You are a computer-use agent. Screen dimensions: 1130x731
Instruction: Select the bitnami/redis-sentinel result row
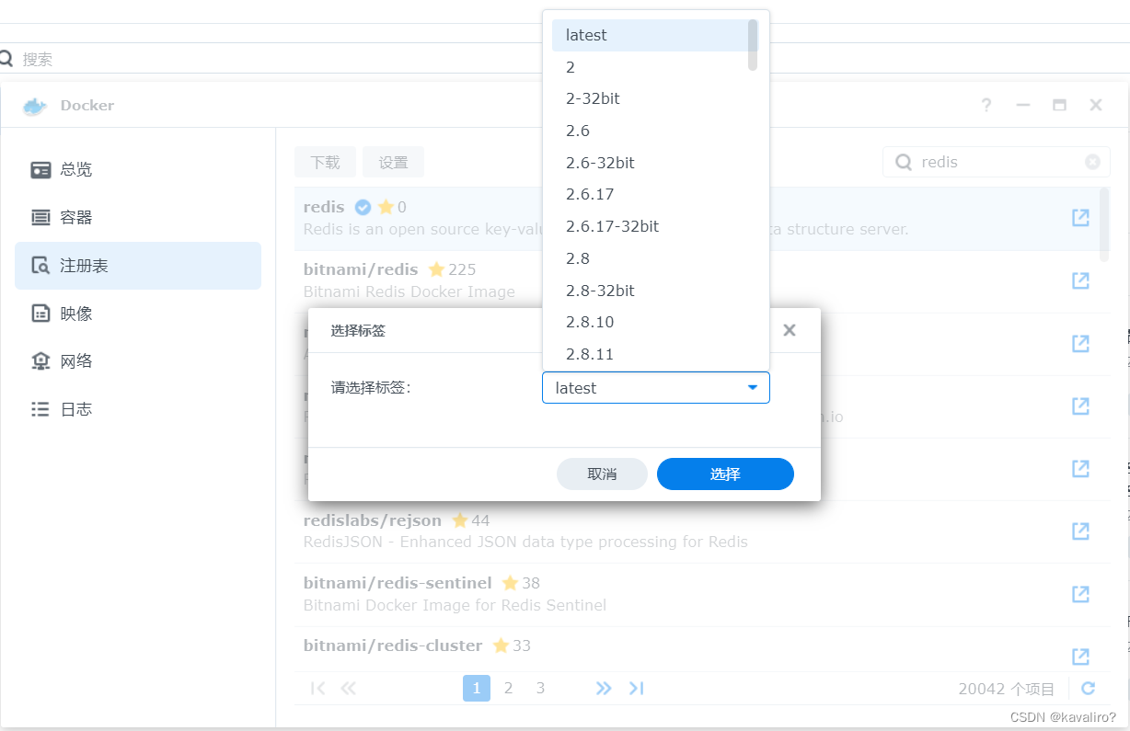pyautogui.click(x=697, y=594)
